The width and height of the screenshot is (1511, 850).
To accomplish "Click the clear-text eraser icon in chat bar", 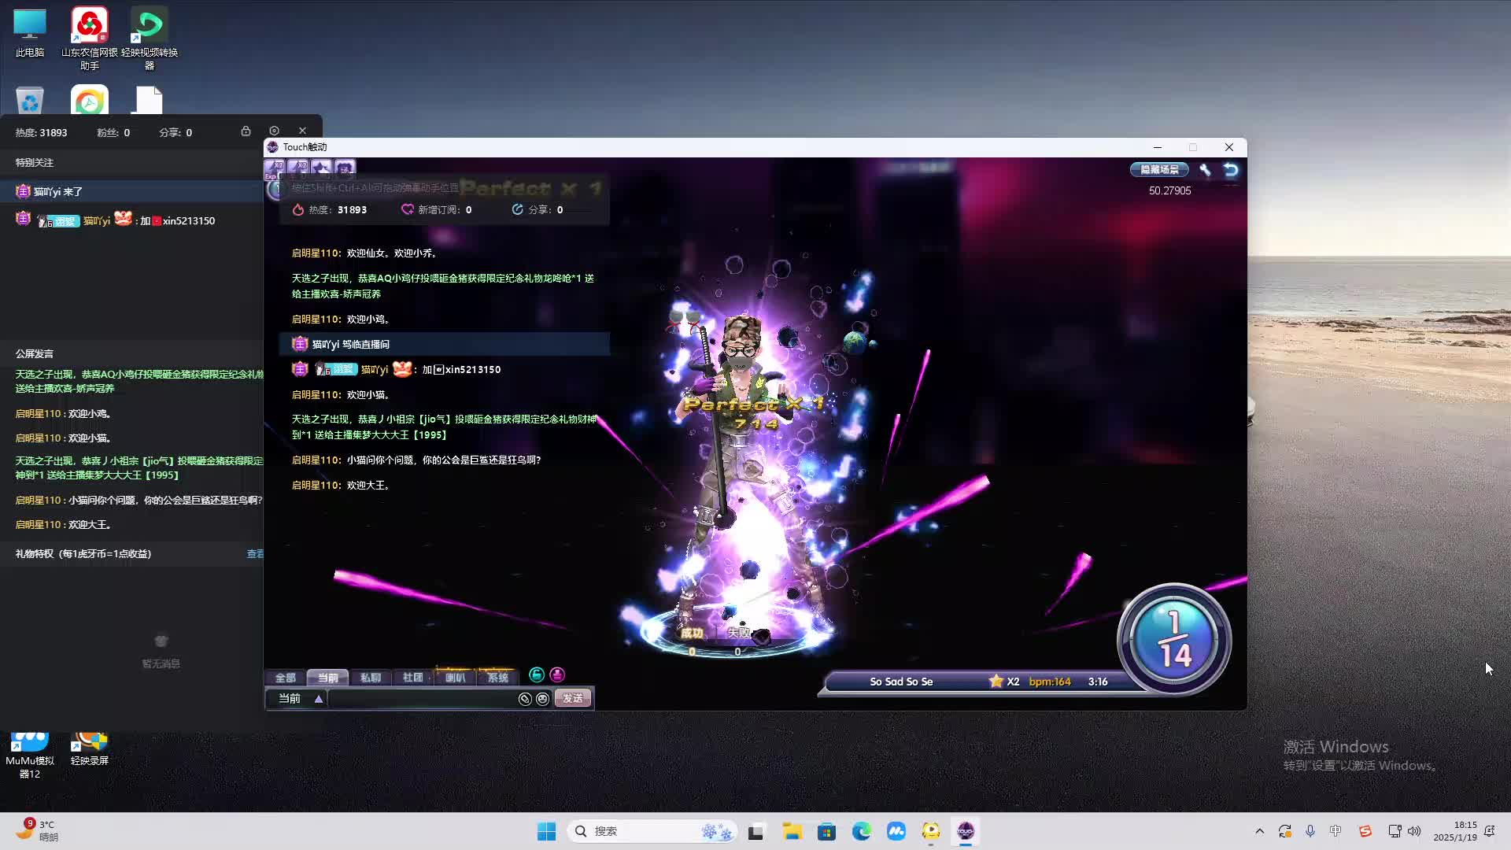I will point(525,699).
